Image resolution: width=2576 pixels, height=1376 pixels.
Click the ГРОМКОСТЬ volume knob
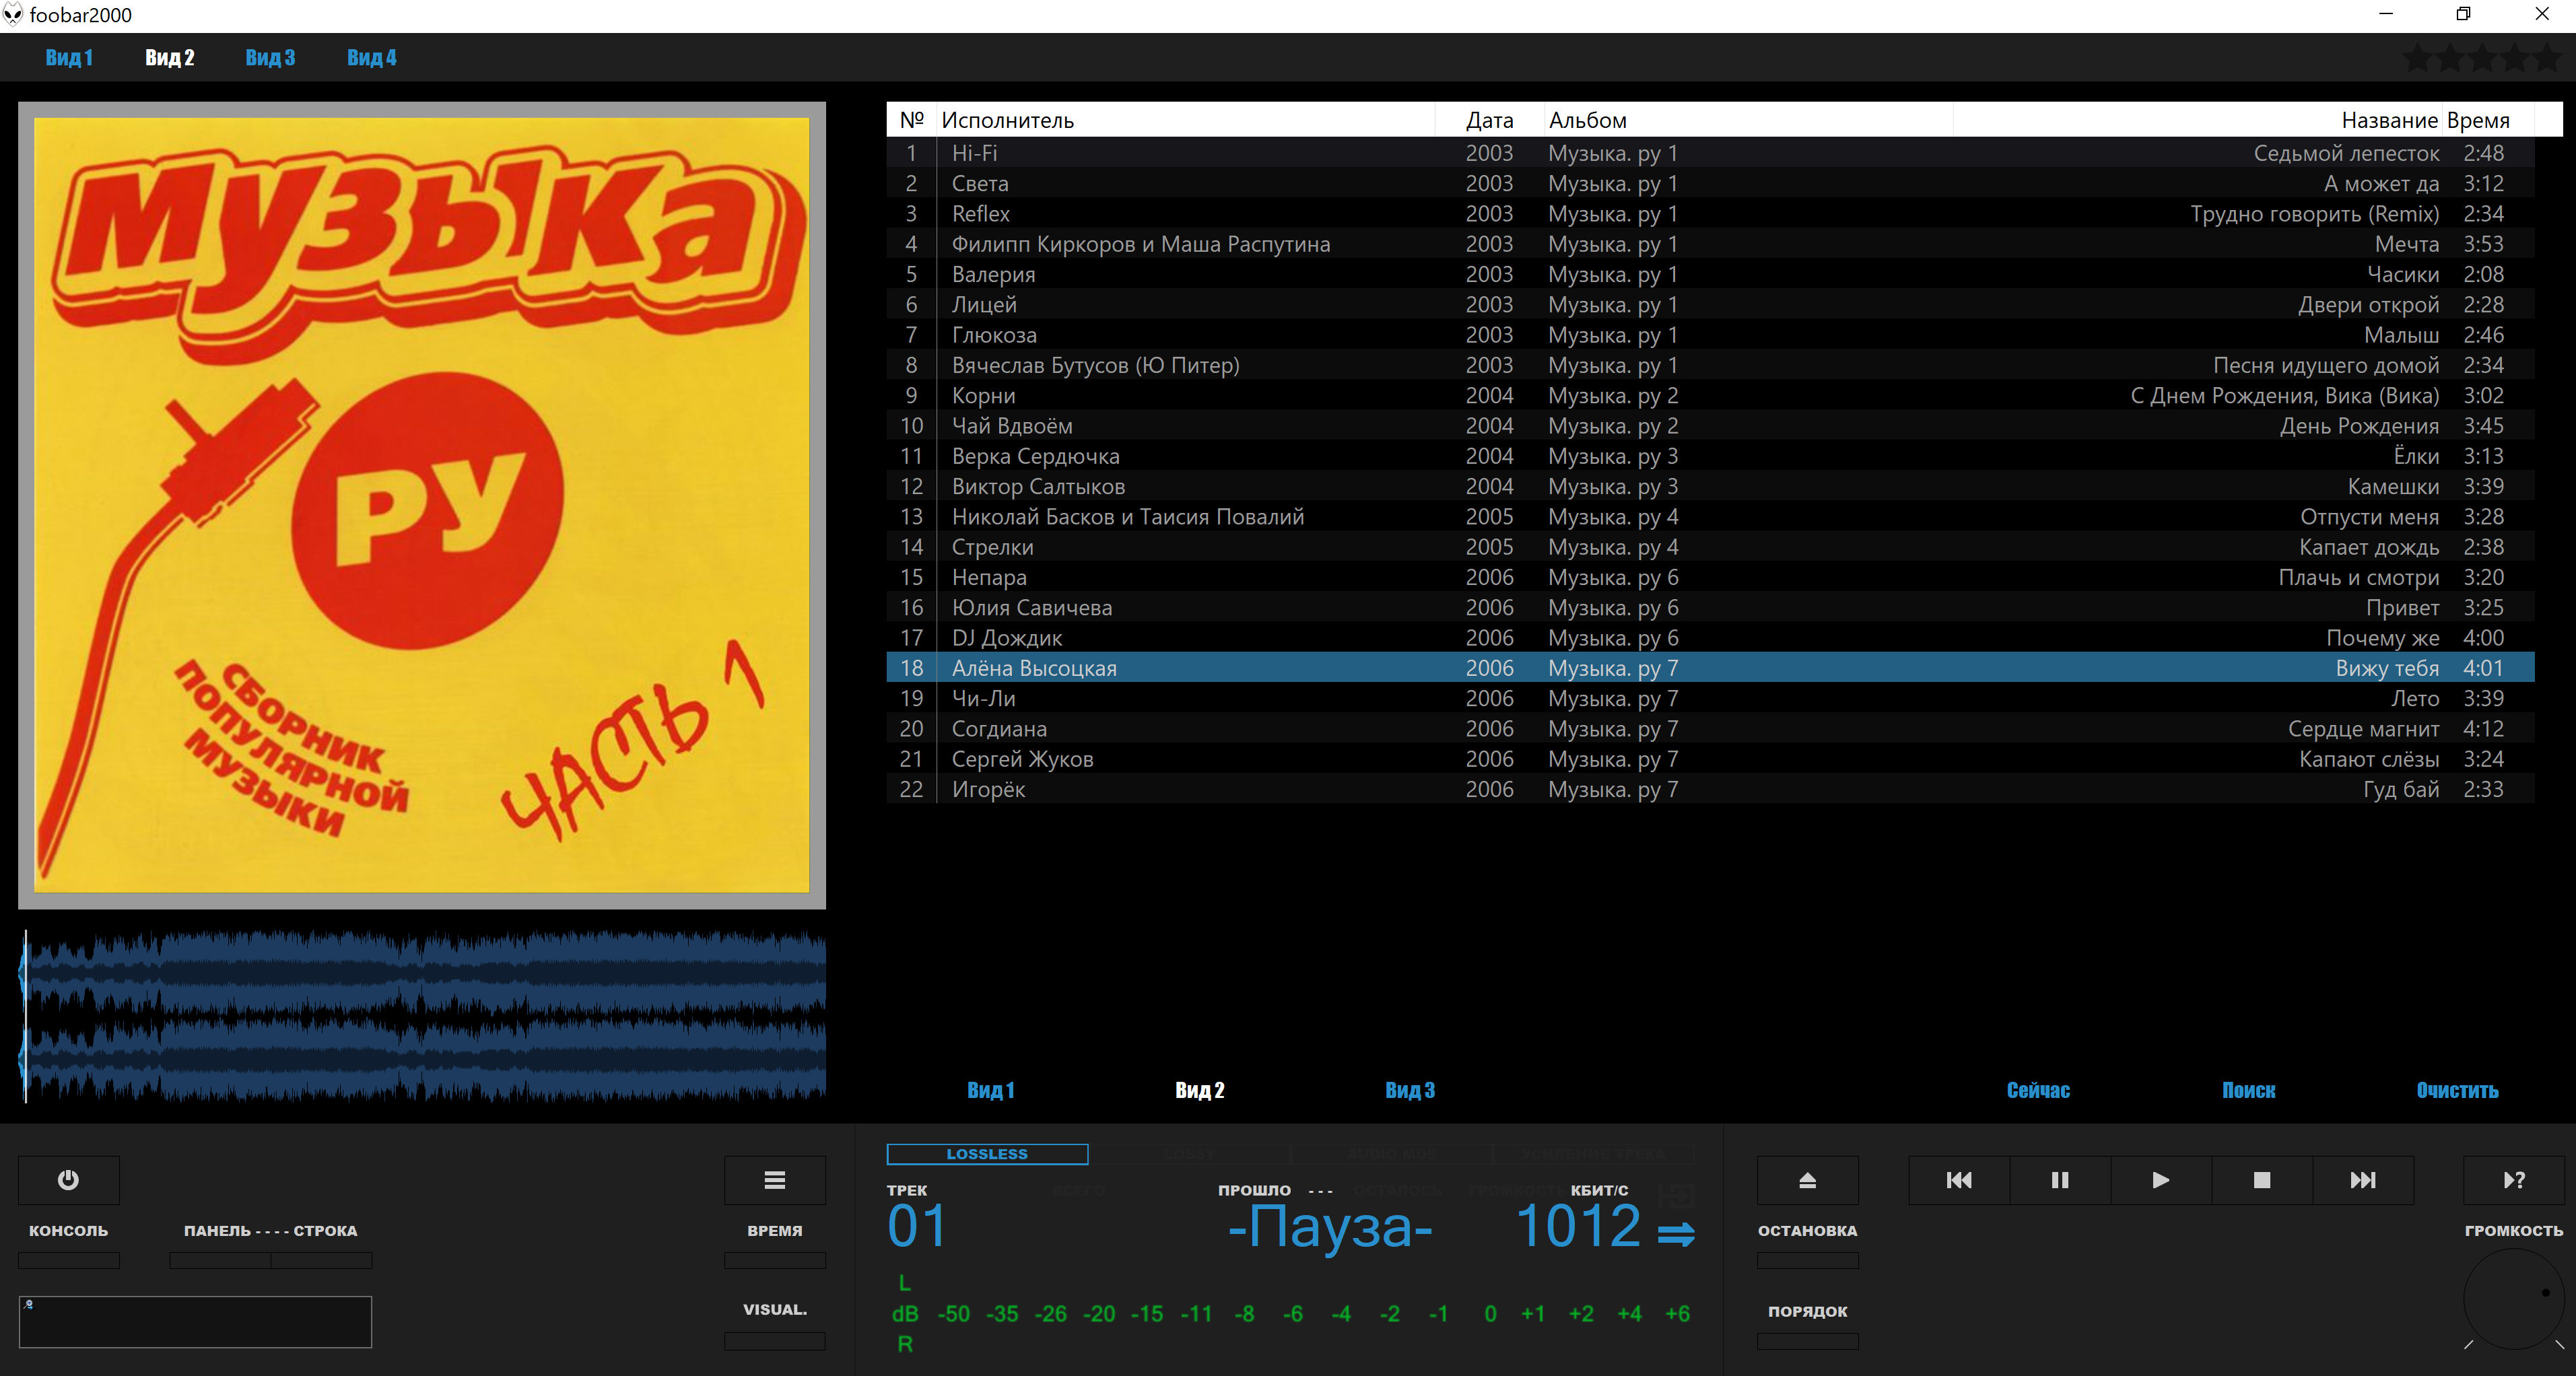tap(2514, 1299)
